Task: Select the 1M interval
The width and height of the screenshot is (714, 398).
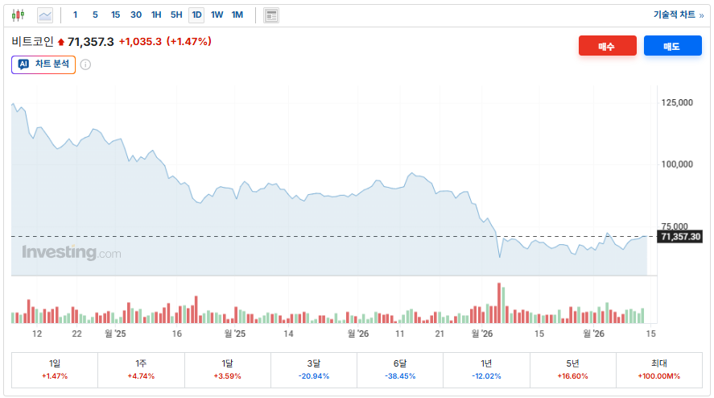Action: (237, 15)
